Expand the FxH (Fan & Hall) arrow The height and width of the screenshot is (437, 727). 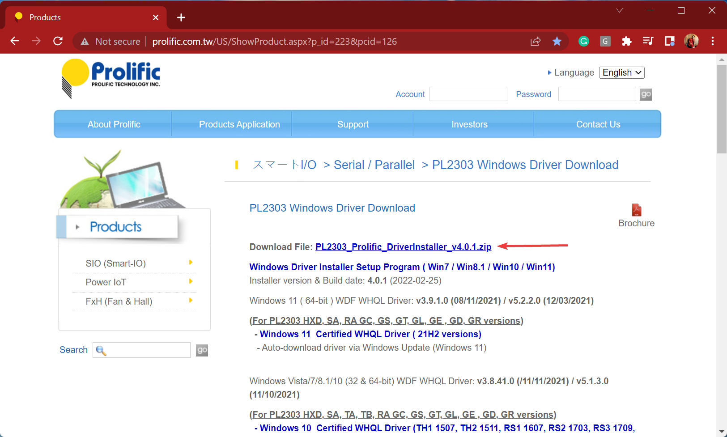[191, 301]
